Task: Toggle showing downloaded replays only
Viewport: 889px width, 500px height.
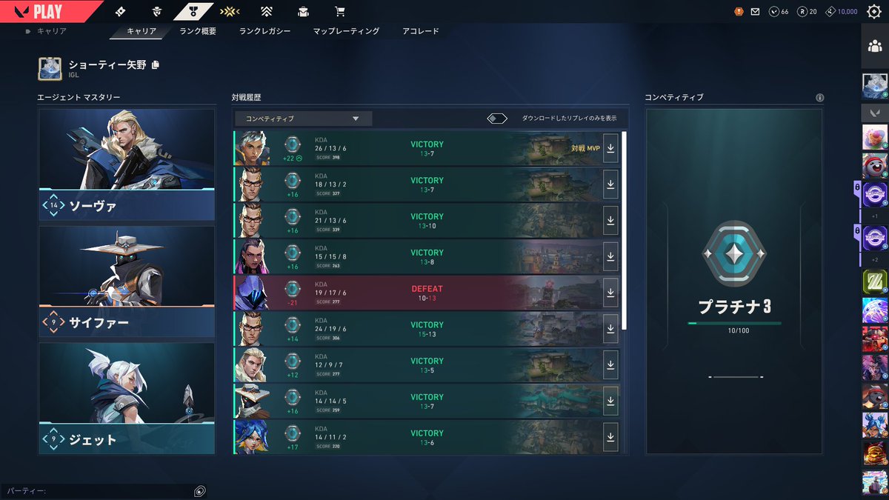Action: (x=497, y=119)
